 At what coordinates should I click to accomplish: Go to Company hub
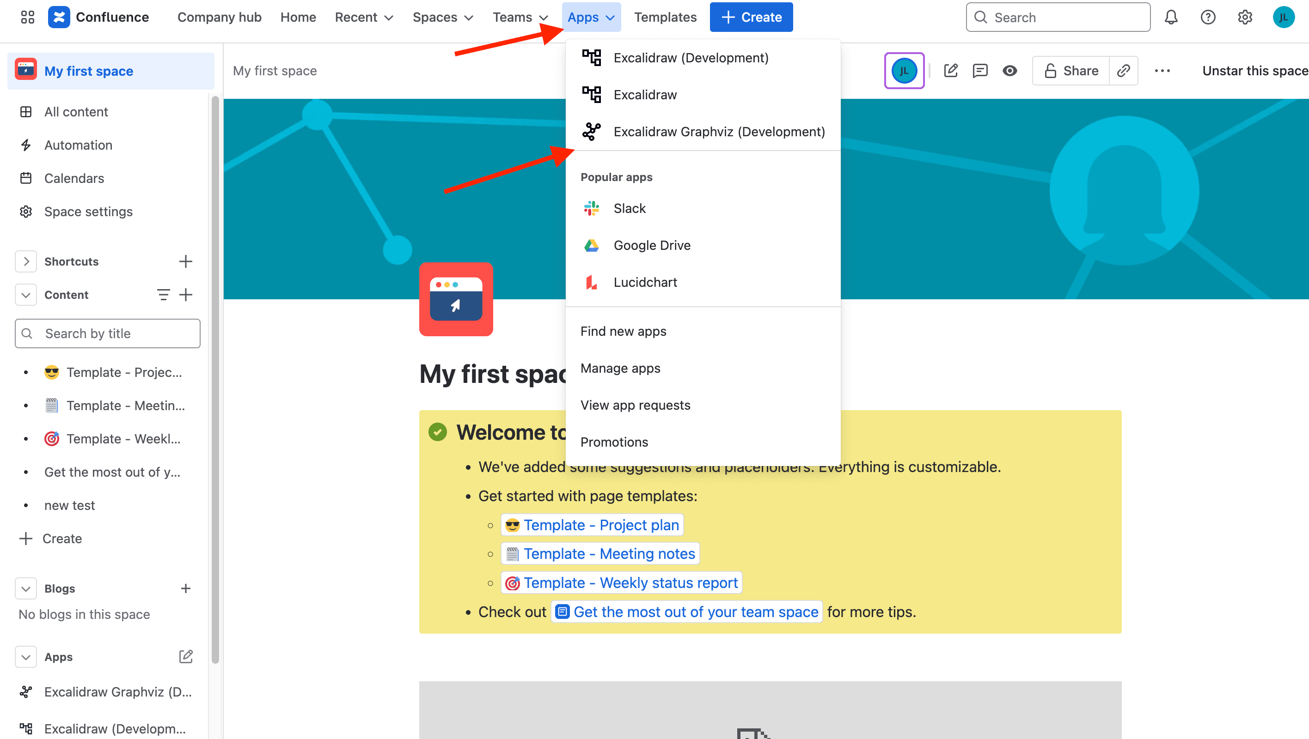[219, 17]
